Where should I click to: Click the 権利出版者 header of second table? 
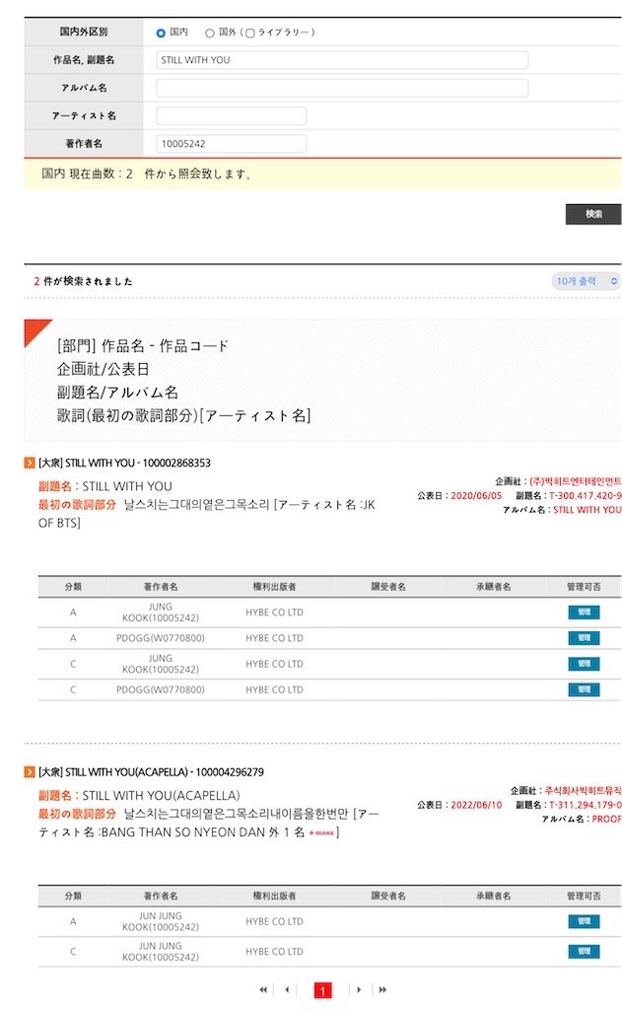tap(274, 896)
